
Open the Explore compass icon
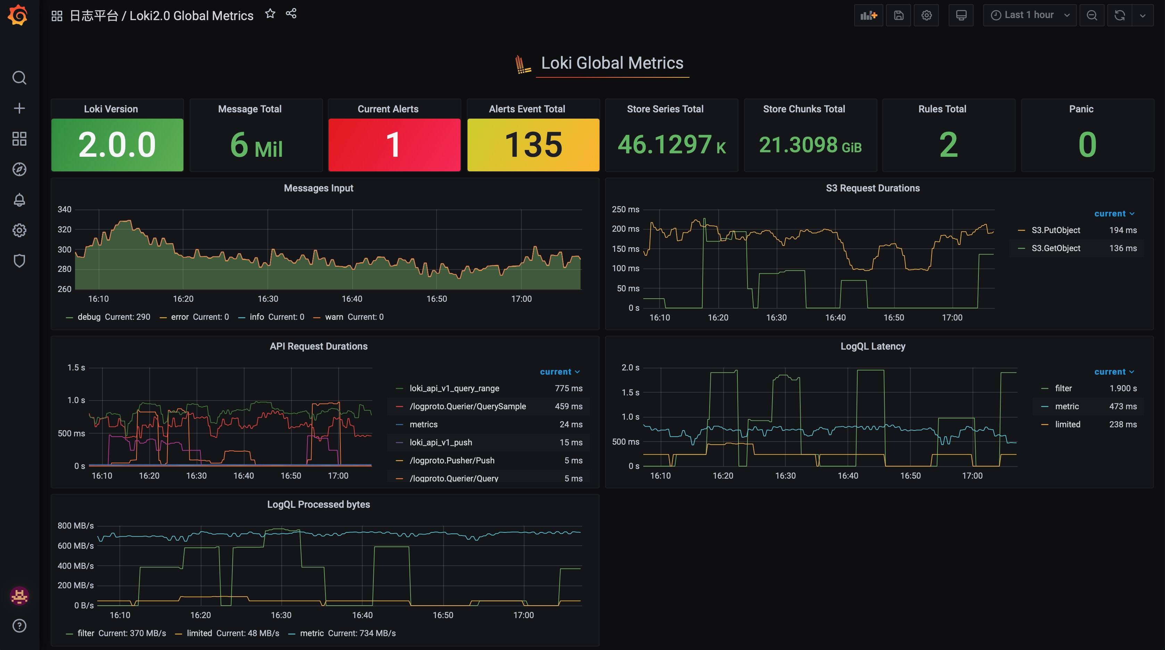click(19, 169)
